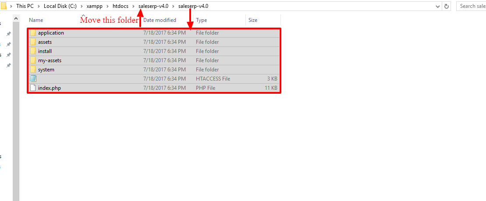This screenshot has width=486, height=201.
Task: Open the address bar history dropdown
Action: pos(438,6)
